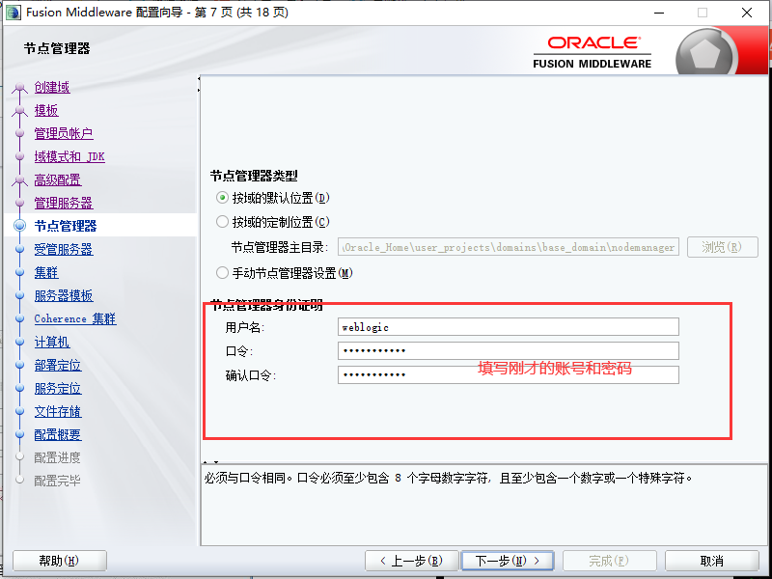The image size is (772, 579).
Task: Click the 帮助 help button
Action: click(60, 561)
